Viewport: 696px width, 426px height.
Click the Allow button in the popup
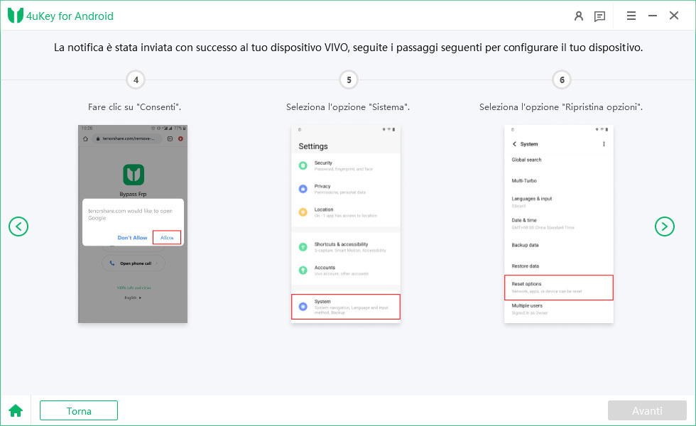pyautogui.click(x=167, y=237)
